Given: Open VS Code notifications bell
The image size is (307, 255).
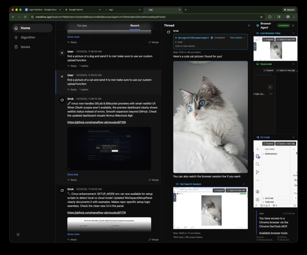Looking at the screenshot, I should tap(295, 206).
